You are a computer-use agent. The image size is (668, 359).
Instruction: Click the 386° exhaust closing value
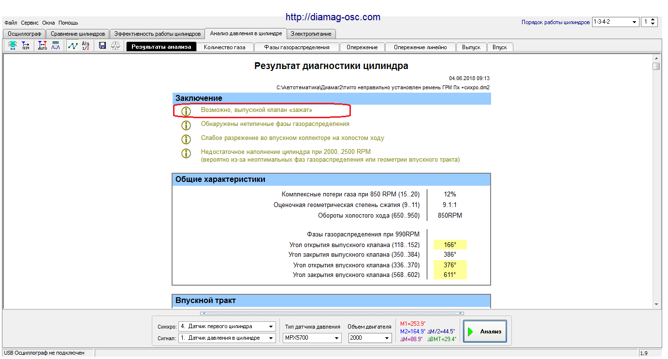(450, 254)
